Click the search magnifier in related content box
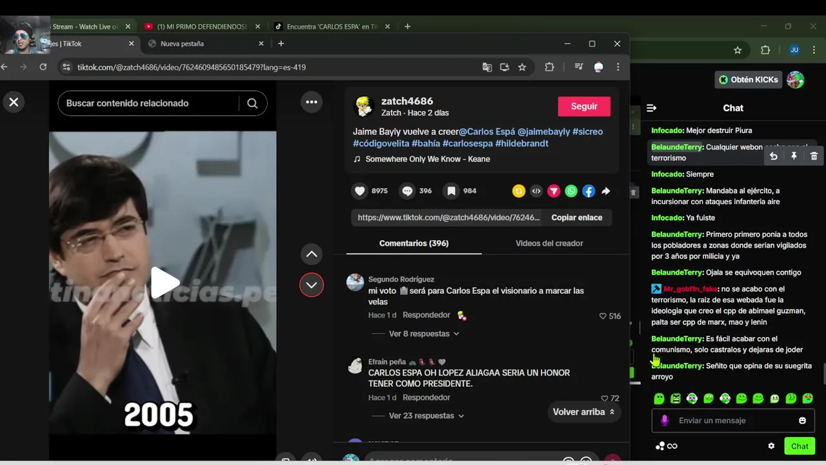 click(x=252, y=103)
